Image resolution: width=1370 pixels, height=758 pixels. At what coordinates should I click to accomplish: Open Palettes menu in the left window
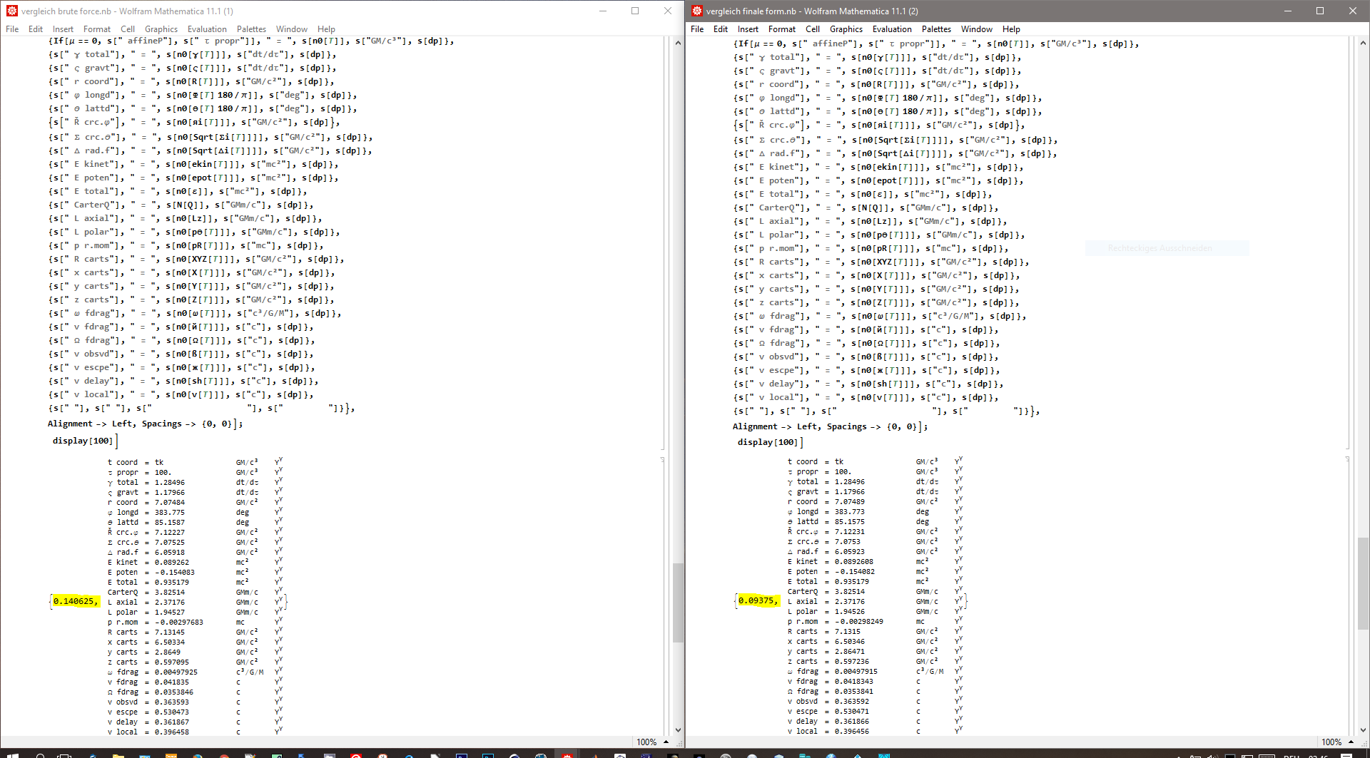[x=251, y=29]
